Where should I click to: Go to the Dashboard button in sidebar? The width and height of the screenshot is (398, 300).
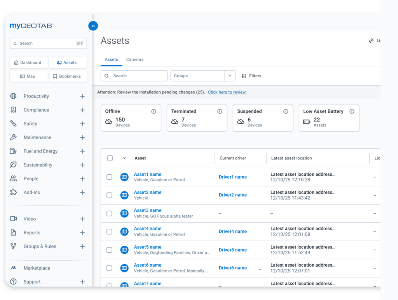29,62
